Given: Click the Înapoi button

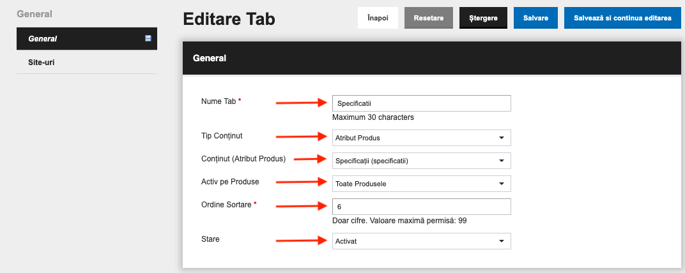Looking at the screenshot, I should [378, 18].
